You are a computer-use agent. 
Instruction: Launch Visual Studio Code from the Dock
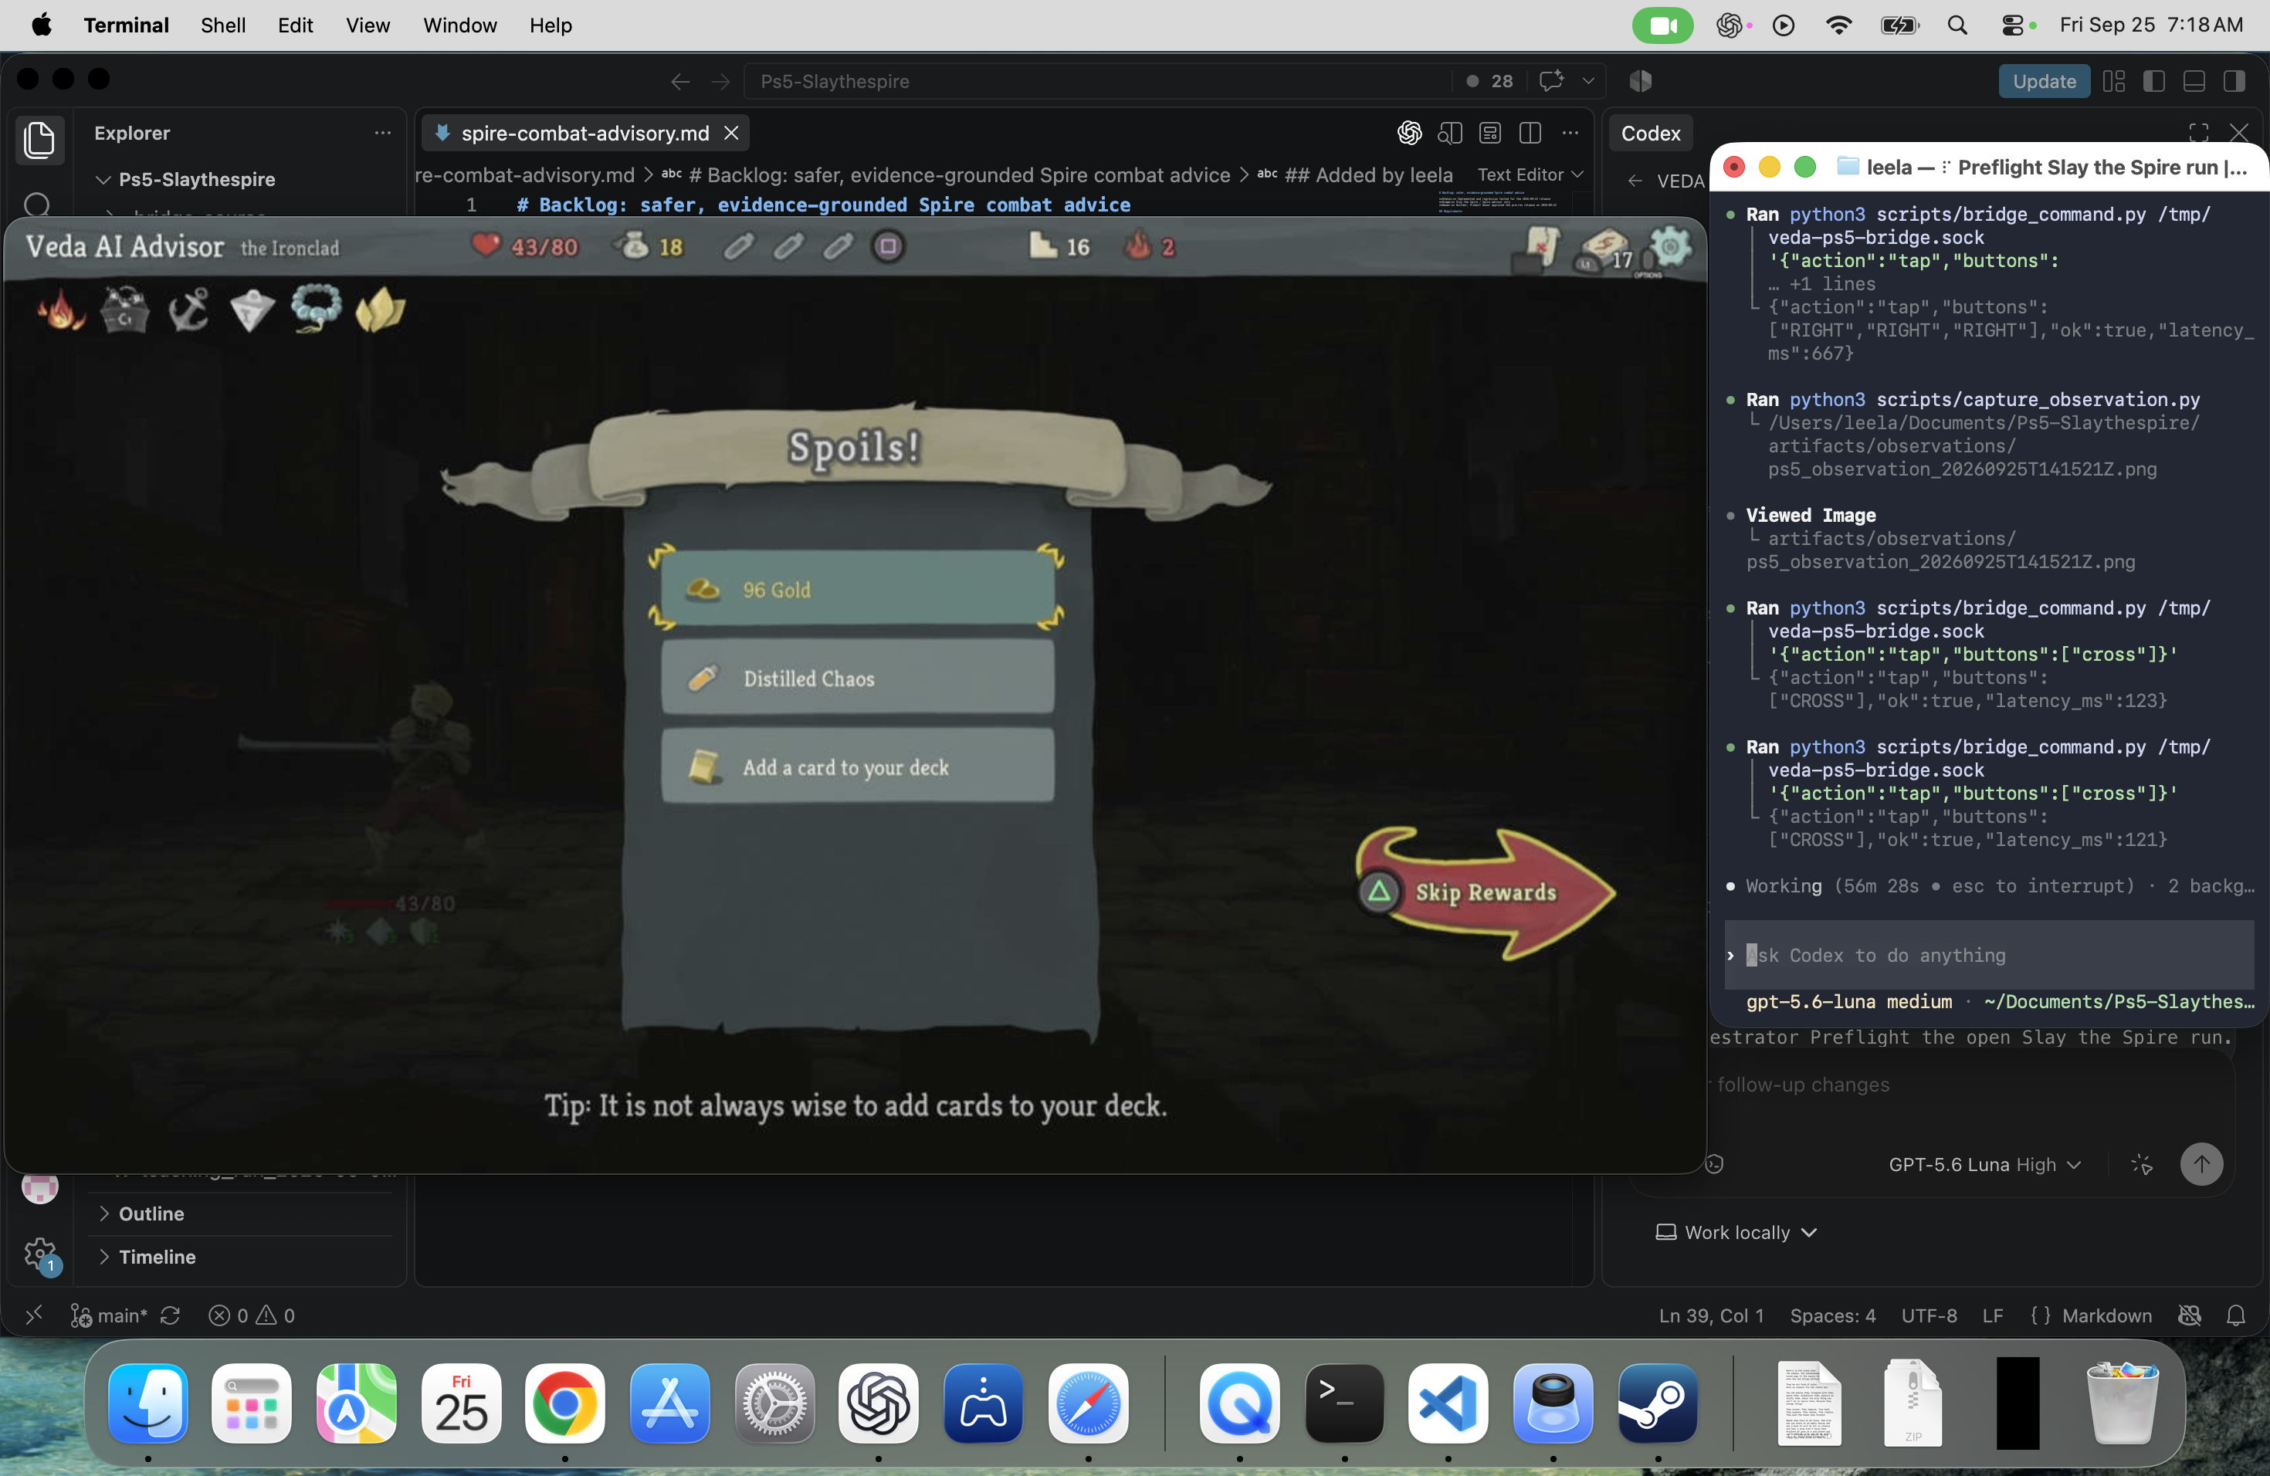[x=1448, y=1403]
